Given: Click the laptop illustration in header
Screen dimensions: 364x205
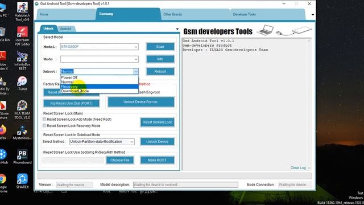Looking at the screenshot, I should [265, 30].
